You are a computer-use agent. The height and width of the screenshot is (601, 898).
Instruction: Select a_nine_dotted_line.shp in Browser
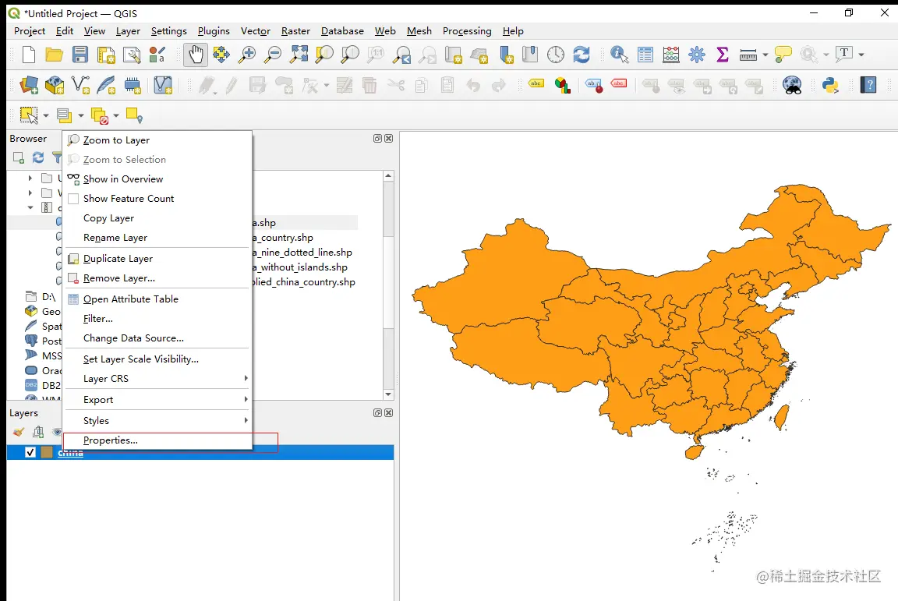click(x=302, y=252)
